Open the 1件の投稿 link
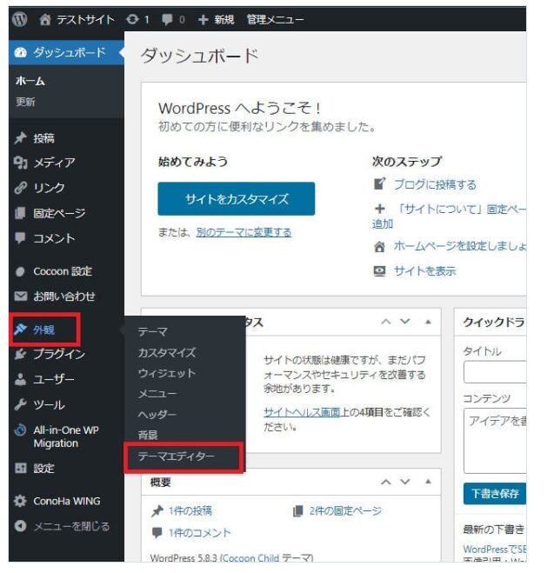This screenshot has width=554, height=573. [189, 511]
